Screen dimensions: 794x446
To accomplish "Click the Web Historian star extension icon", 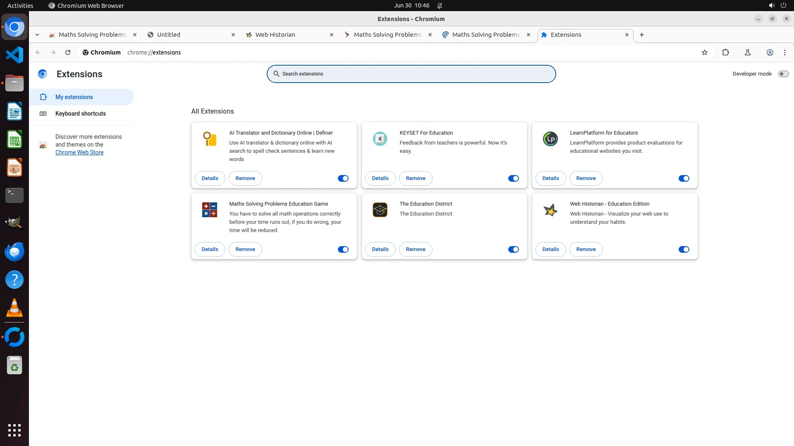I will (550, 210).
